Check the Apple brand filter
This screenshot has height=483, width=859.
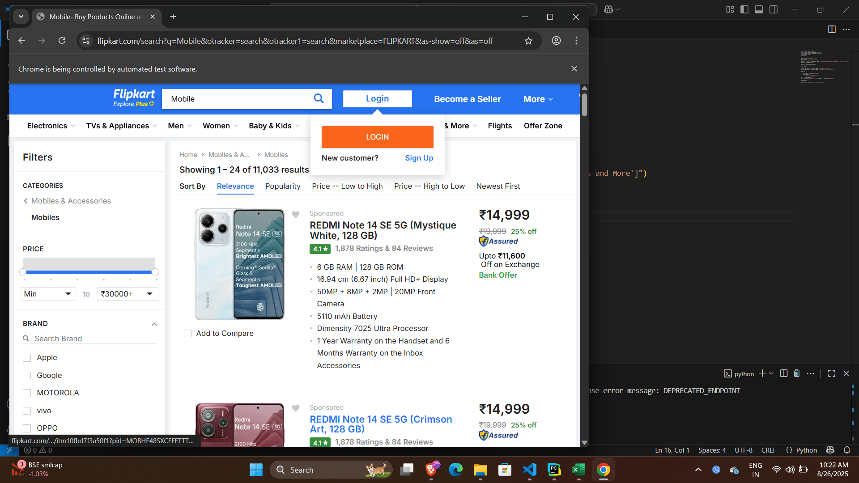click(x=27, y=358)
